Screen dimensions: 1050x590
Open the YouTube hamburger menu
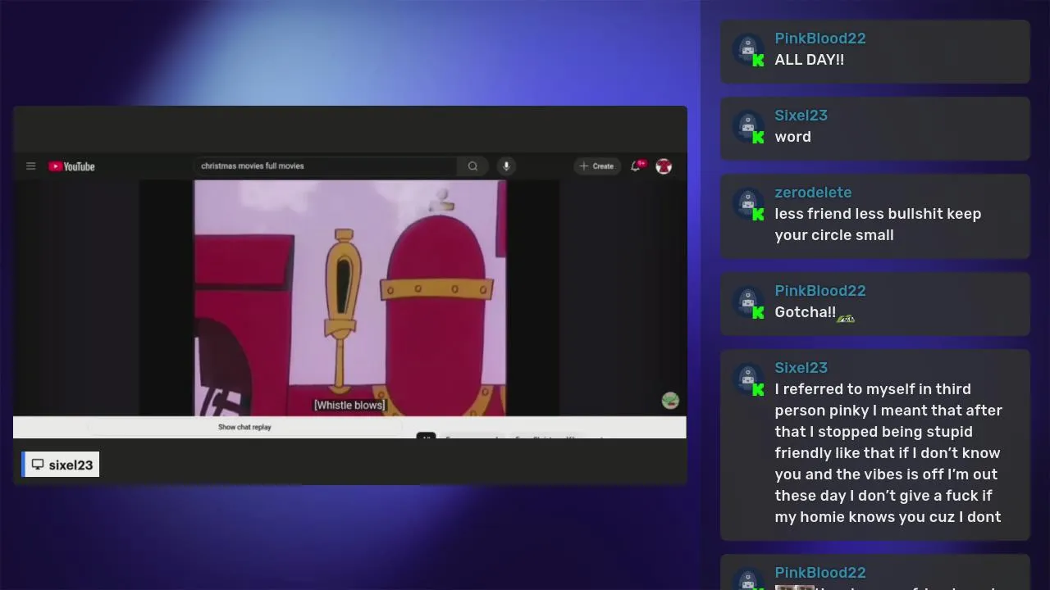[x=31, y=166]
